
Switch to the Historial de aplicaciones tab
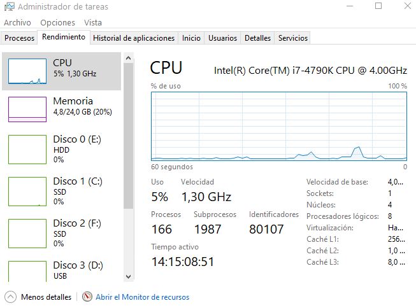coord(134,38)
